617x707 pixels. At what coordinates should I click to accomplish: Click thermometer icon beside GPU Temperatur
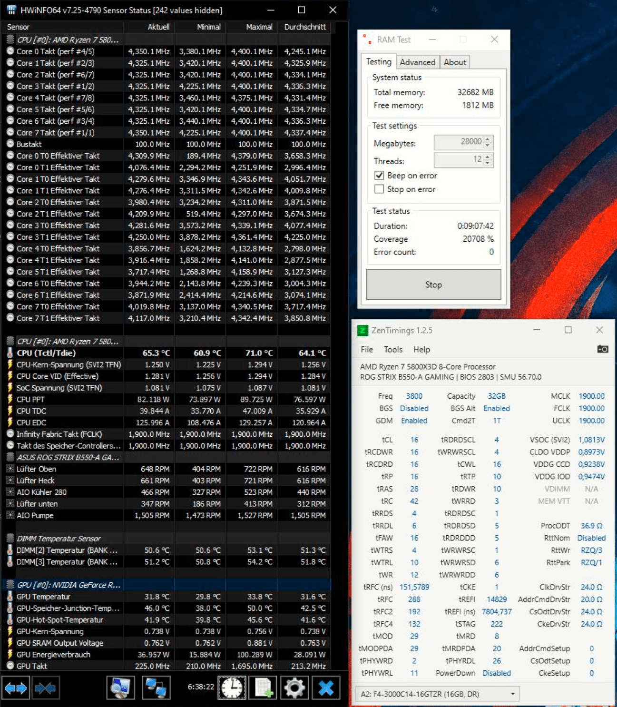coord(10,597)
